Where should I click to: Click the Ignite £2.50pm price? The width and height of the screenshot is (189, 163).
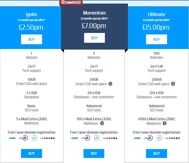pyautogui.click(x=31, y=27)
